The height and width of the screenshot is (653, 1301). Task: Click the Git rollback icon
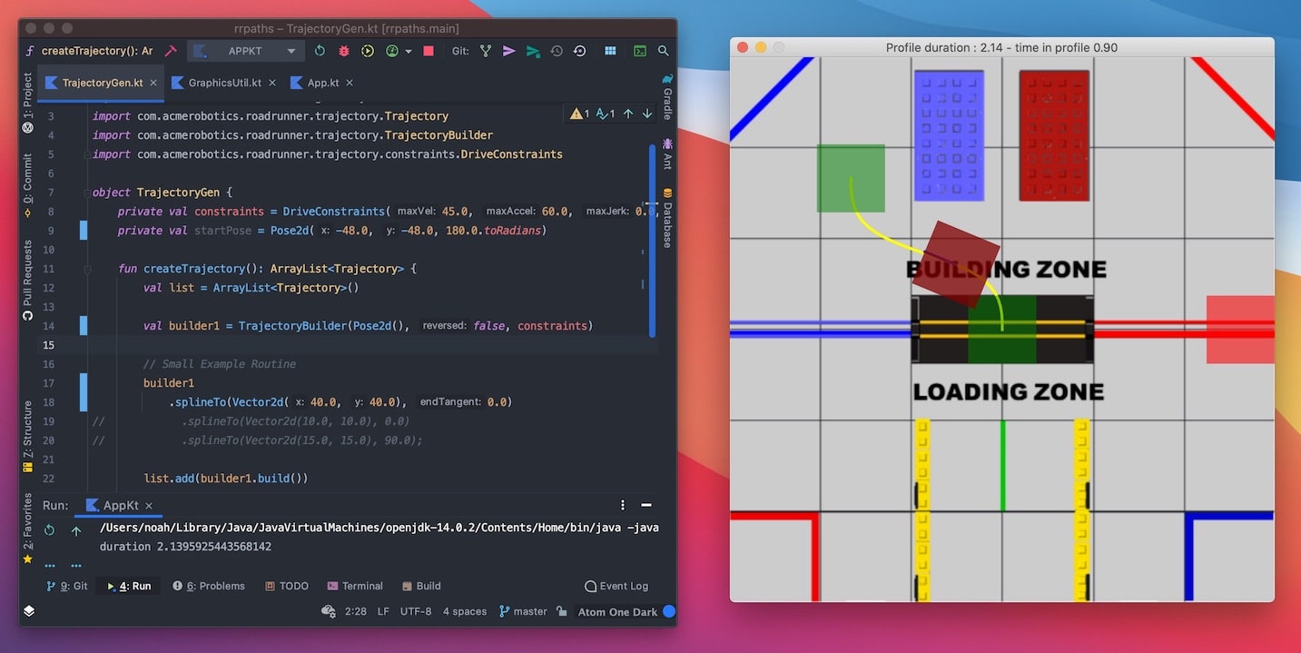click(579, 51)
